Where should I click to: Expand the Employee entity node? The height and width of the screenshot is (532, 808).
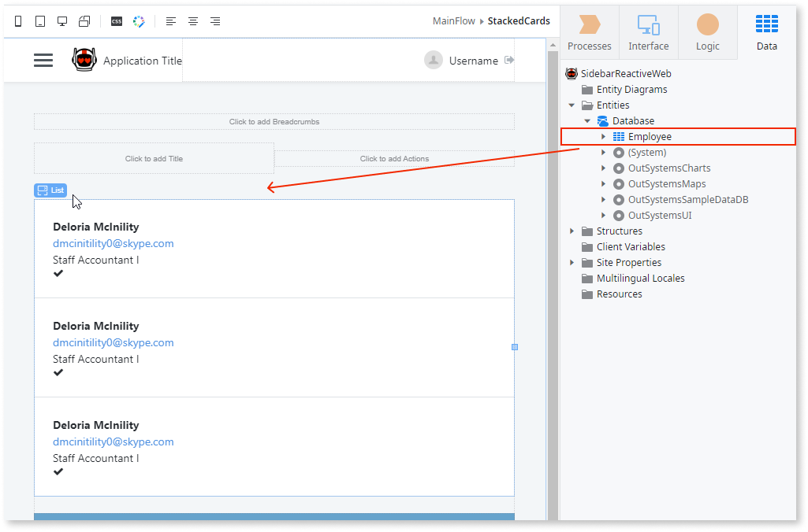click(603, 136)
